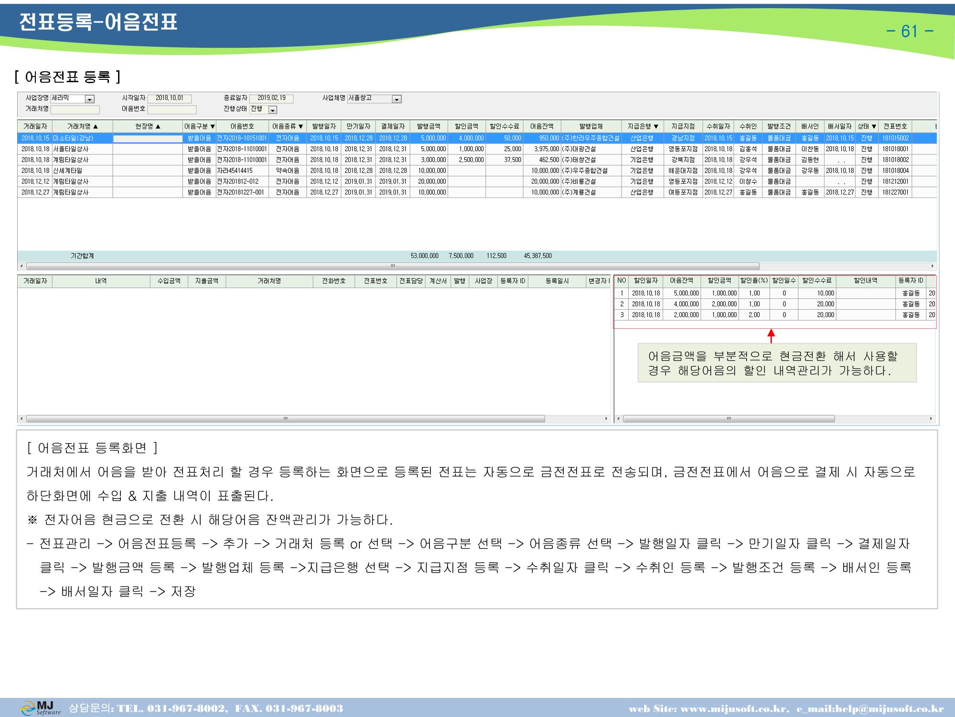Click the lower-left grid horizontal scrollbar thumb

point(286,419)
